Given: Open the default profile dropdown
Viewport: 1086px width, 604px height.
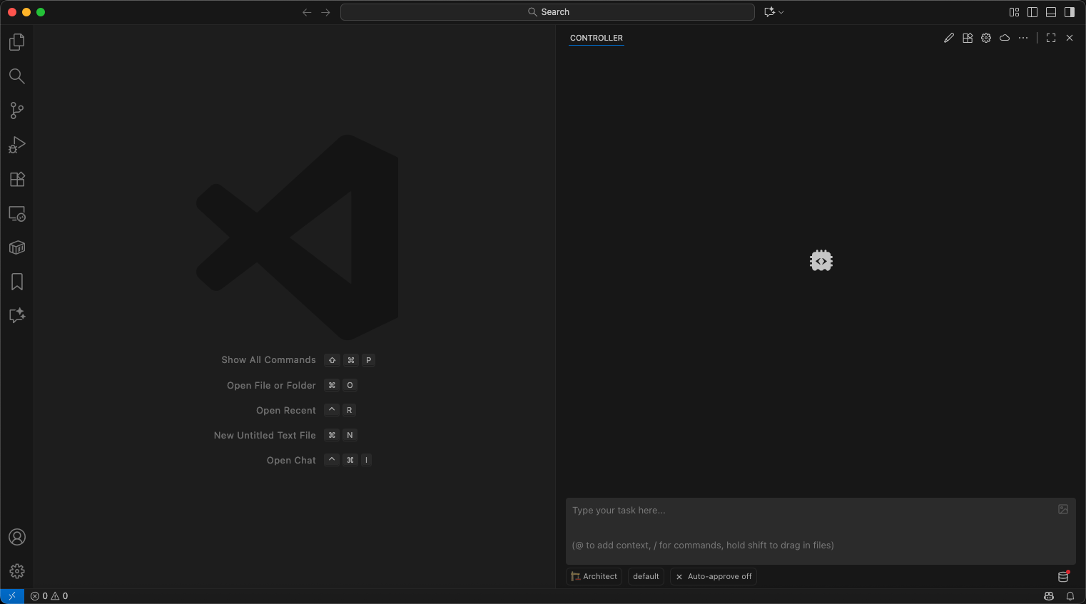Looking at the screenshot, I should click(646, 576).
